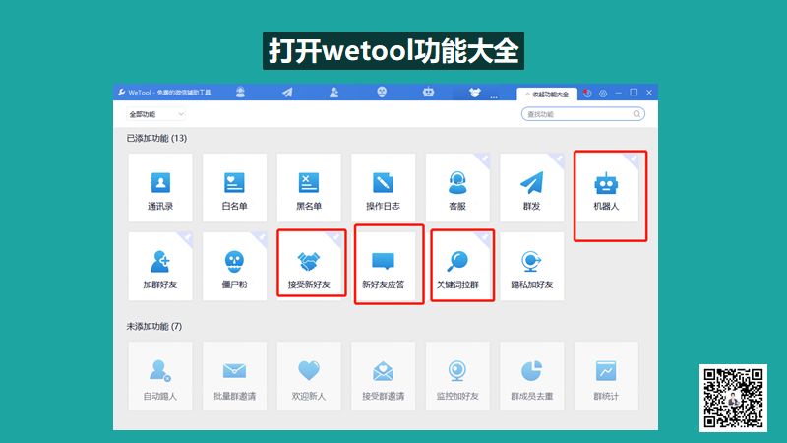787x443 pixels.
Task: Open the 黑名单 blacklist tile
Action: [x=309, y=188]
